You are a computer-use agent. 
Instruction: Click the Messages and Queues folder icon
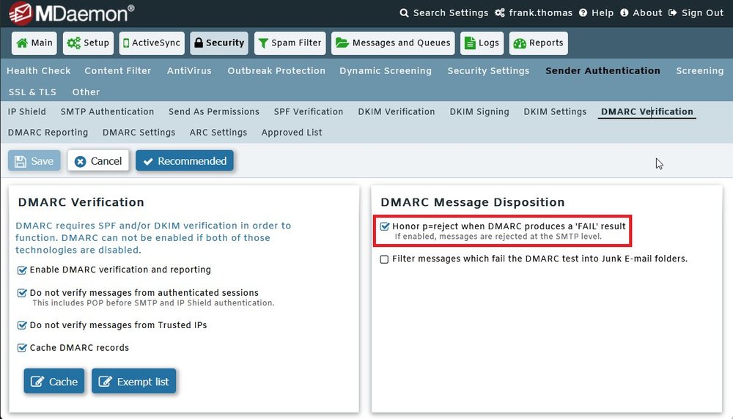point(342,43)
